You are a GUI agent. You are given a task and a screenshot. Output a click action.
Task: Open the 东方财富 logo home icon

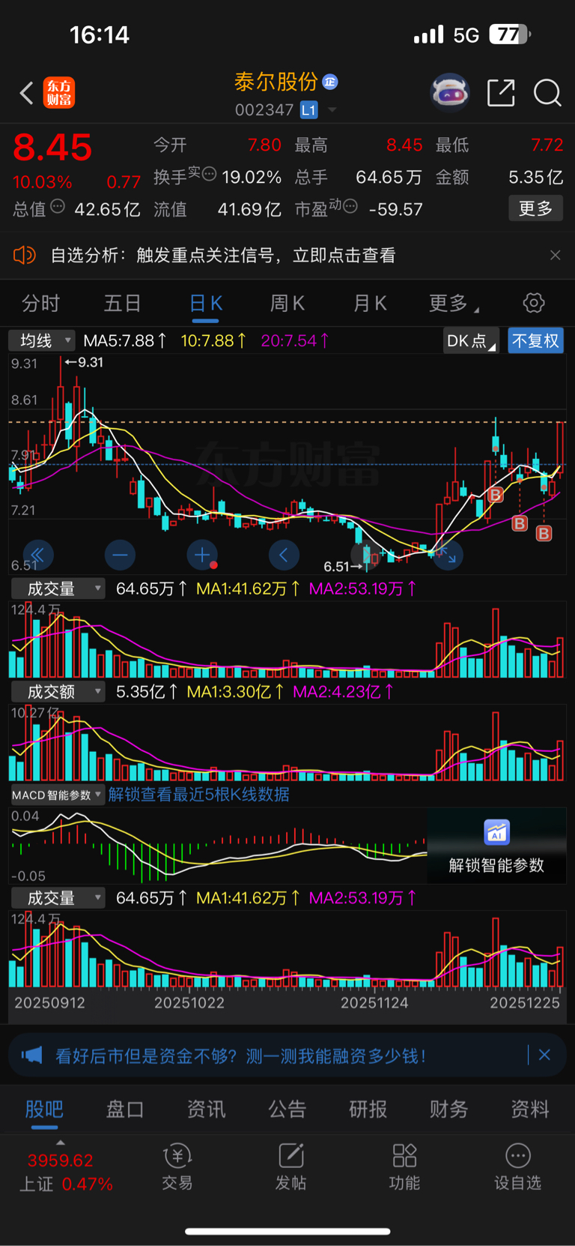(x=59, y=93)
